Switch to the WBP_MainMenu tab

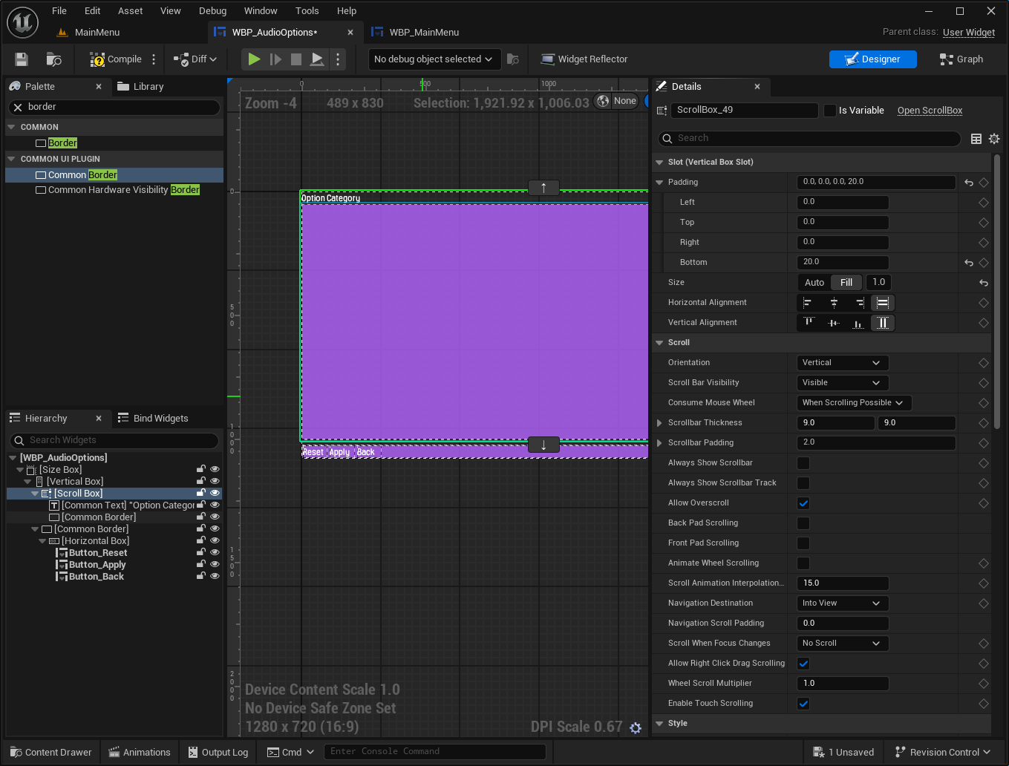click(424, 33)
